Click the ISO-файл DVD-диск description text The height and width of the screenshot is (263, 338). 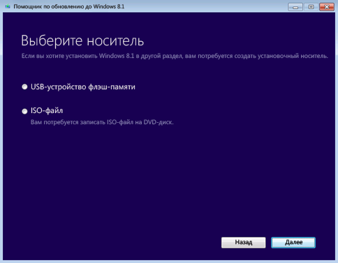pyautogui.click(x=102, y=122)
